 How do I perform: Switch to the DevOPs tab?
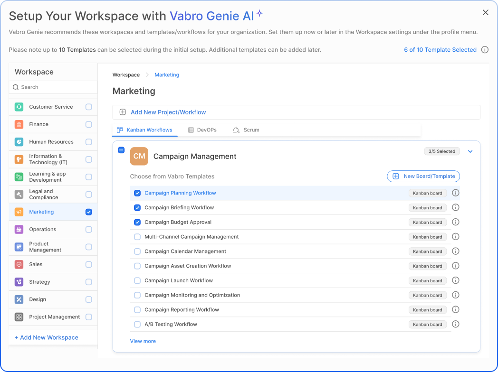[x=202, y=130]
